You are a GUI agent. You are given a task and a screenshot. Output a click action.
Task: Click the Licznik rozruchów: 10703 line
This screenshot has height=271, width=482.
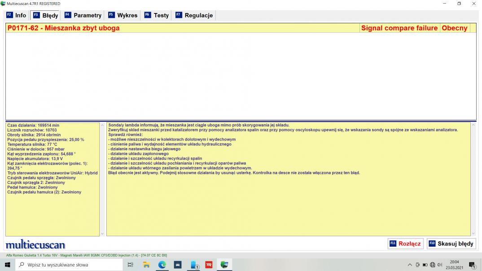pos(32,130)
